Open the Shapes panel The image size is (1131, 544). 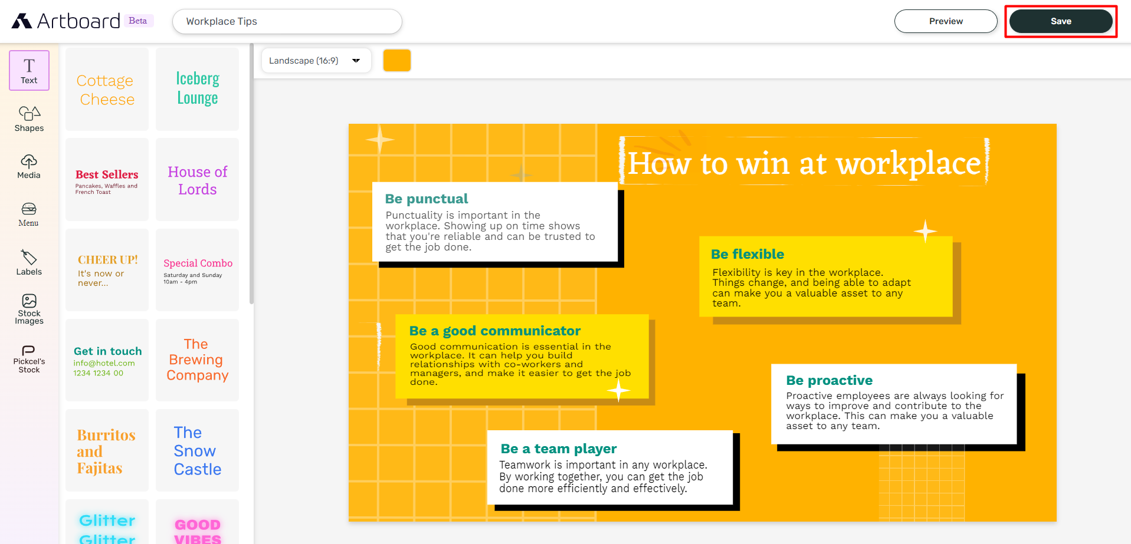[29, 118]
